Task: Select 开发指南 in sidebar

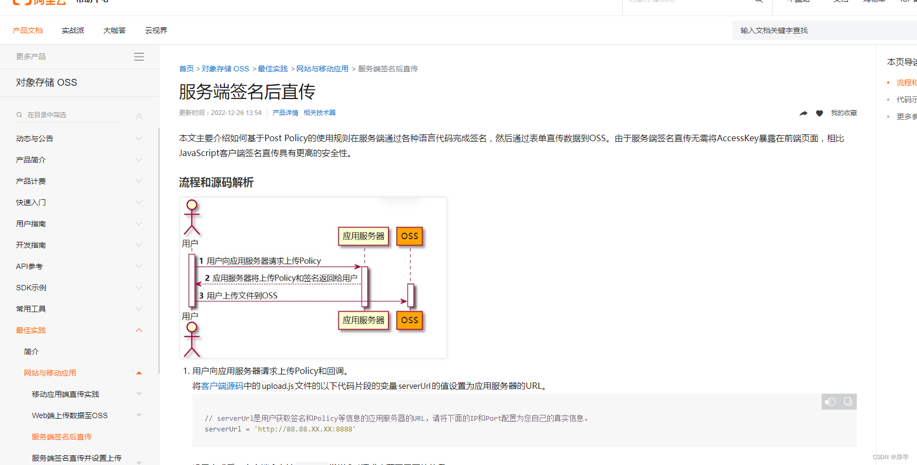Action: tap(31, 245)
